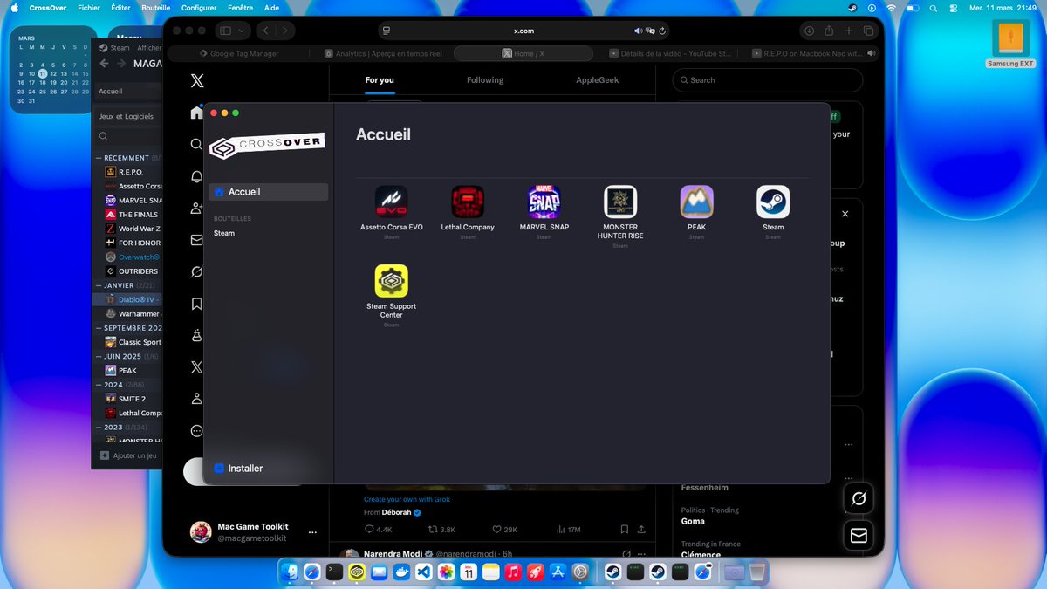
Task: Open X Bookmarks icon in sidebar
Action: pos(197,304)
